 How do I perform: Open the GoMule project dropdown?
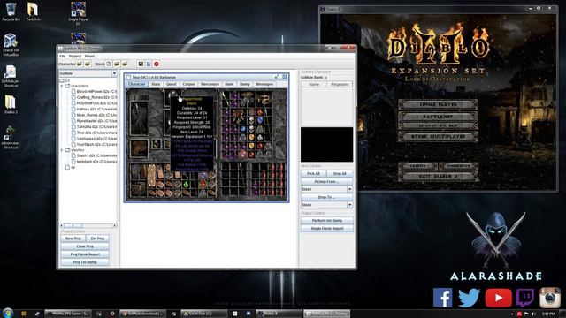[114, 73]
